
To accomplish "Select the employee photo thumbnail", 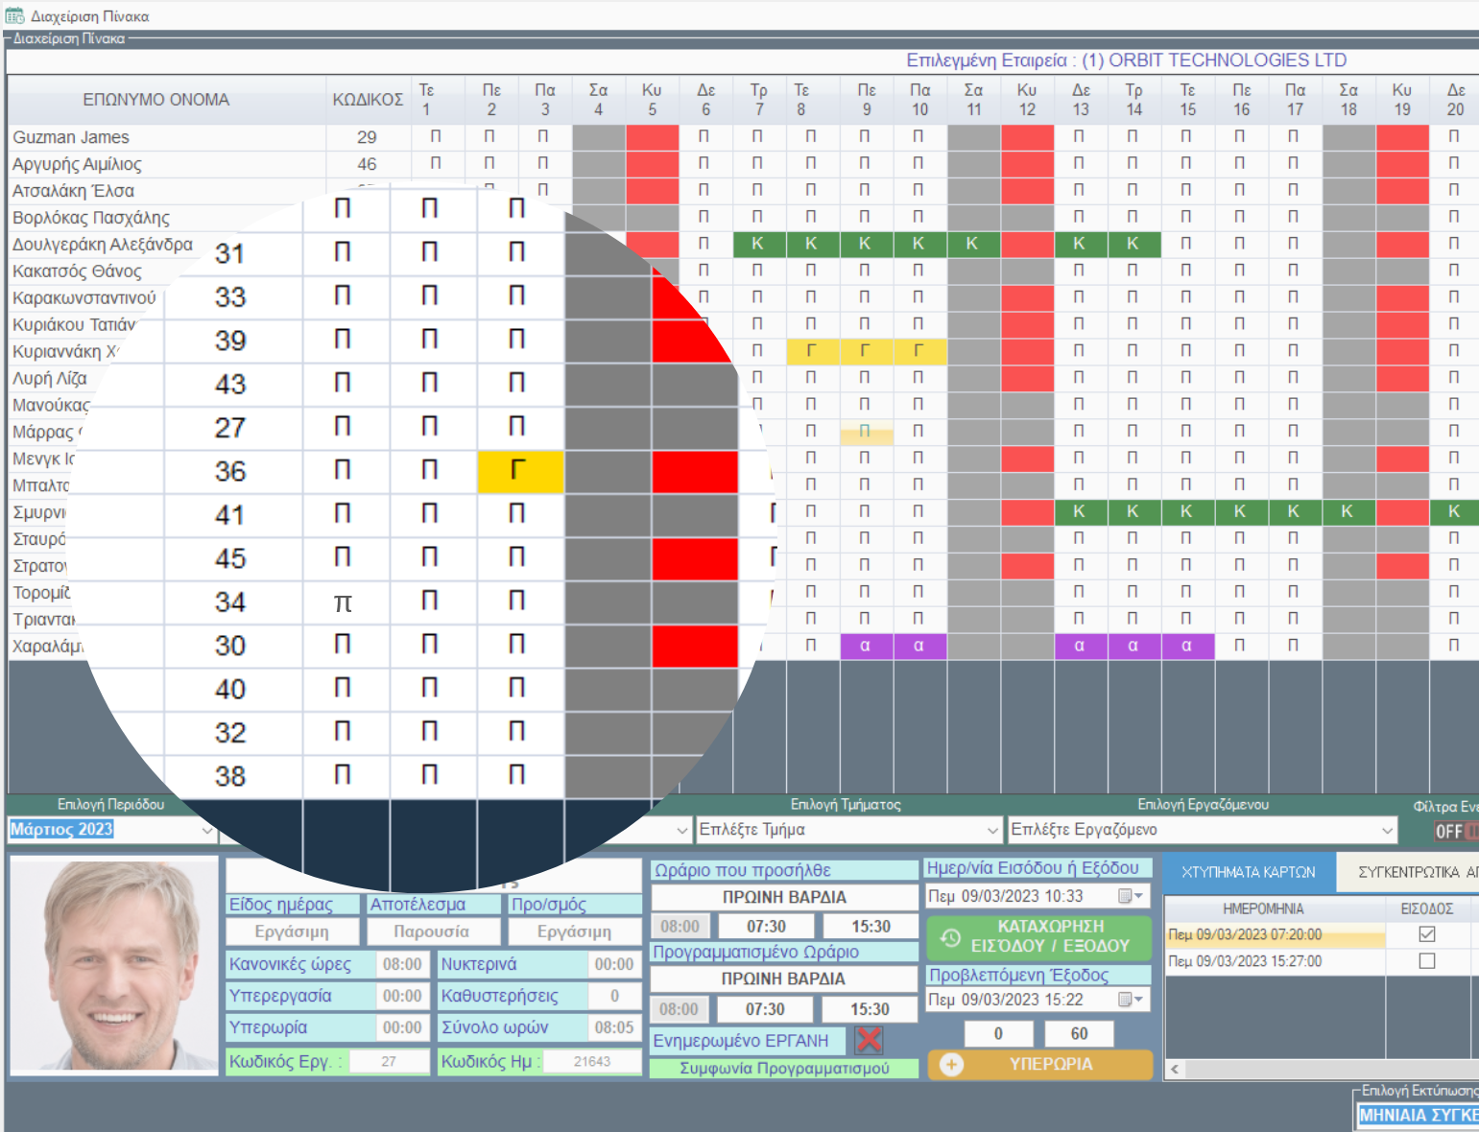I will (x=114, y=965).
